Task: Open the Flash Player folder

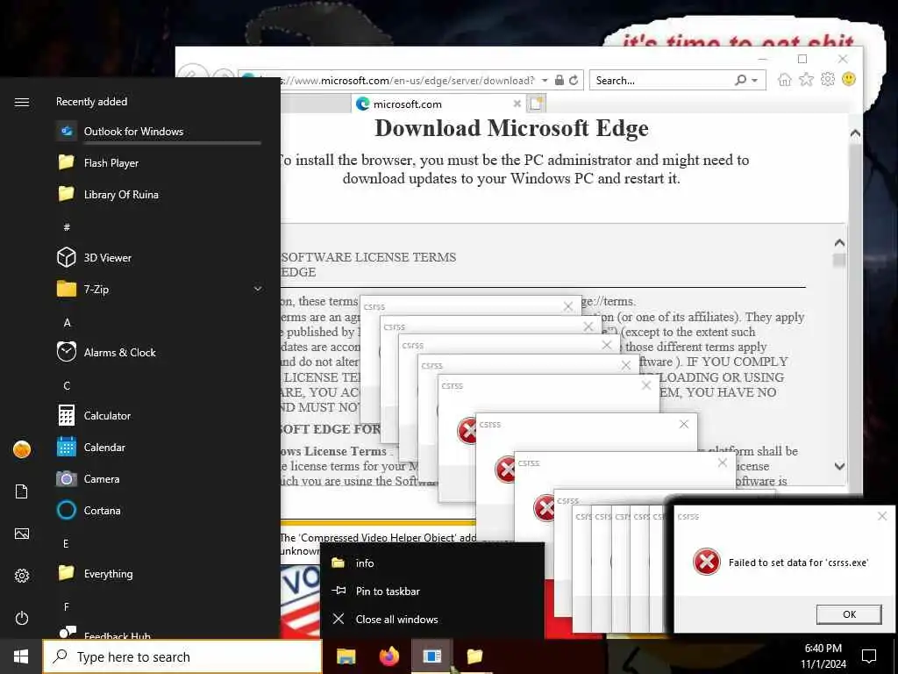Action: pos(159,162)
